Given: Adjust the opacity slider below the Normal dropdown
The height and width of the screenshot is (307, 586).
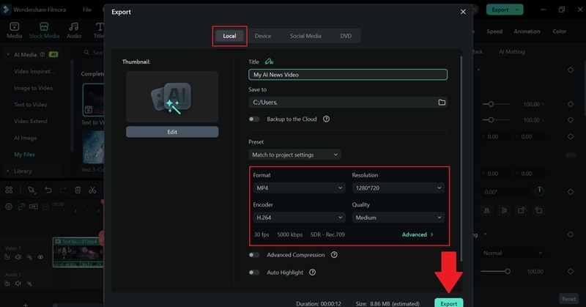Looking at the screenshot, I should (496, 271).
